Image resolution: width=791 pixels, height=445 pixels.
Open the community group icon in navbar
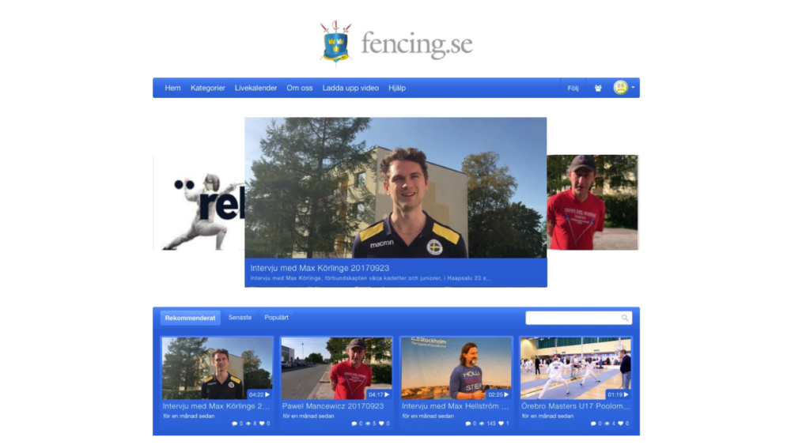(598, 89)
